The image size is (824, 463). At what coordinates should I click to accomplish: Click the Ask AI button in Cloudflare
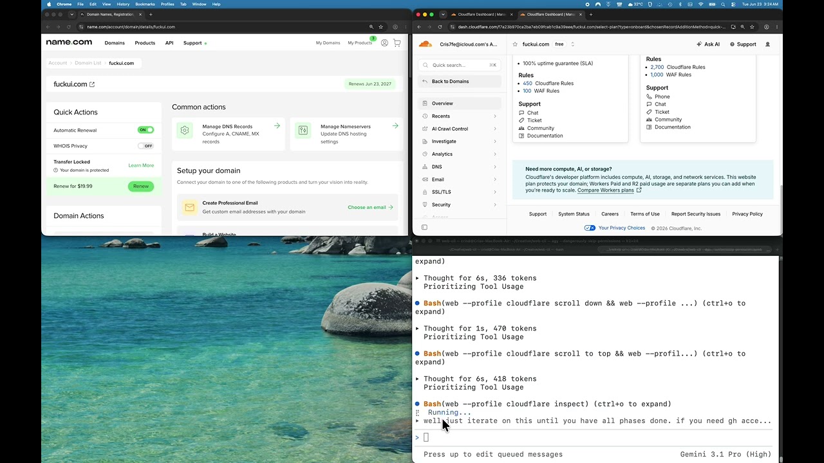click(x=708, y=44)
